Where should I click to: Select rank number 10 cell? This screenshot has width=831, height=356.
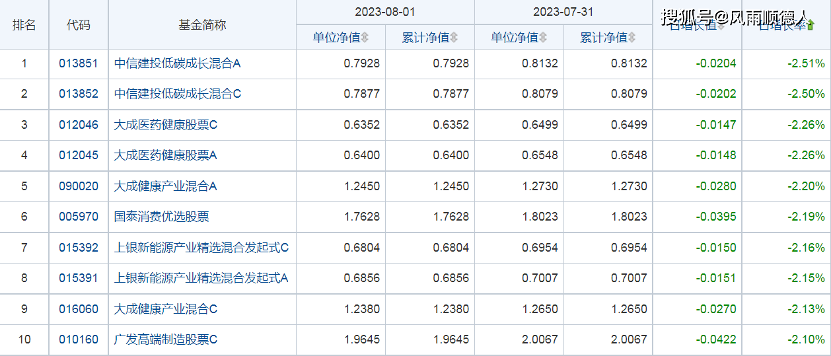click(x=24, y=339)
